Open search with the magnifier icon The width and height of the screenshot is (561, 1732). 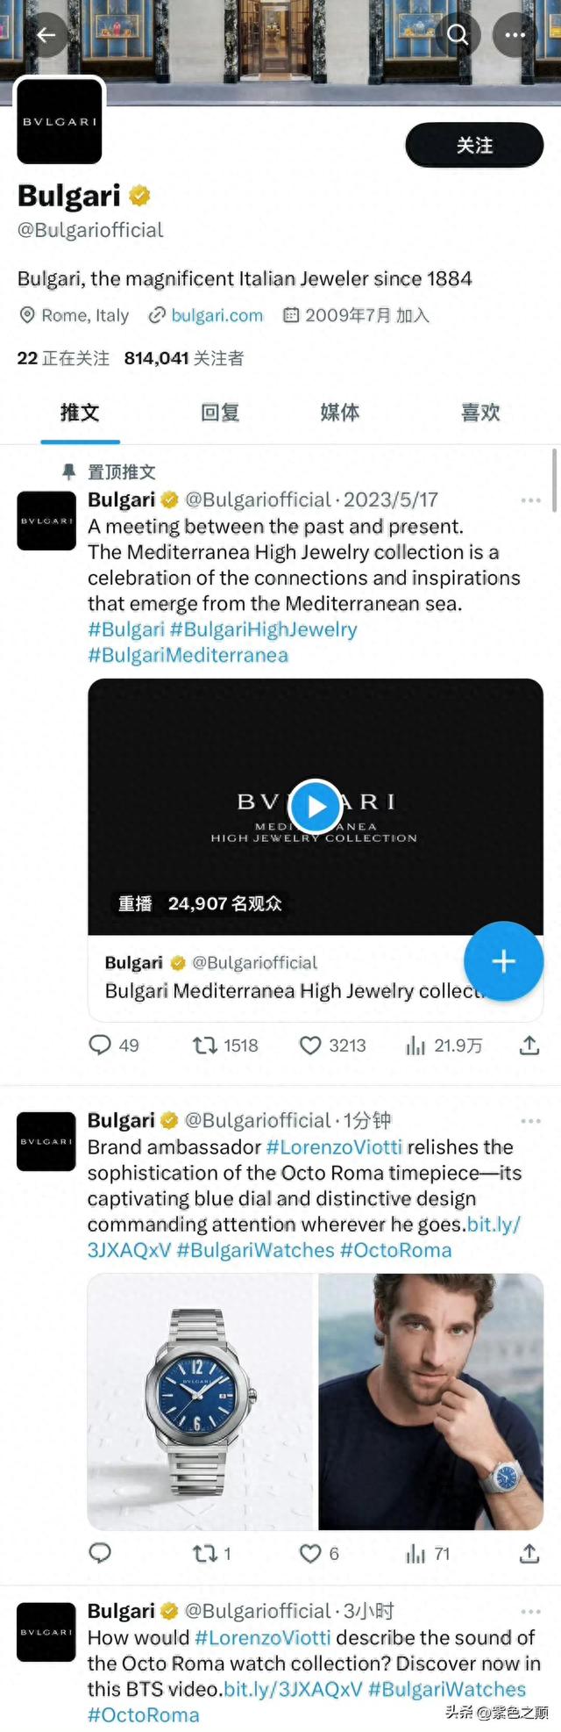pyautogui.click(x=458, y=35)
